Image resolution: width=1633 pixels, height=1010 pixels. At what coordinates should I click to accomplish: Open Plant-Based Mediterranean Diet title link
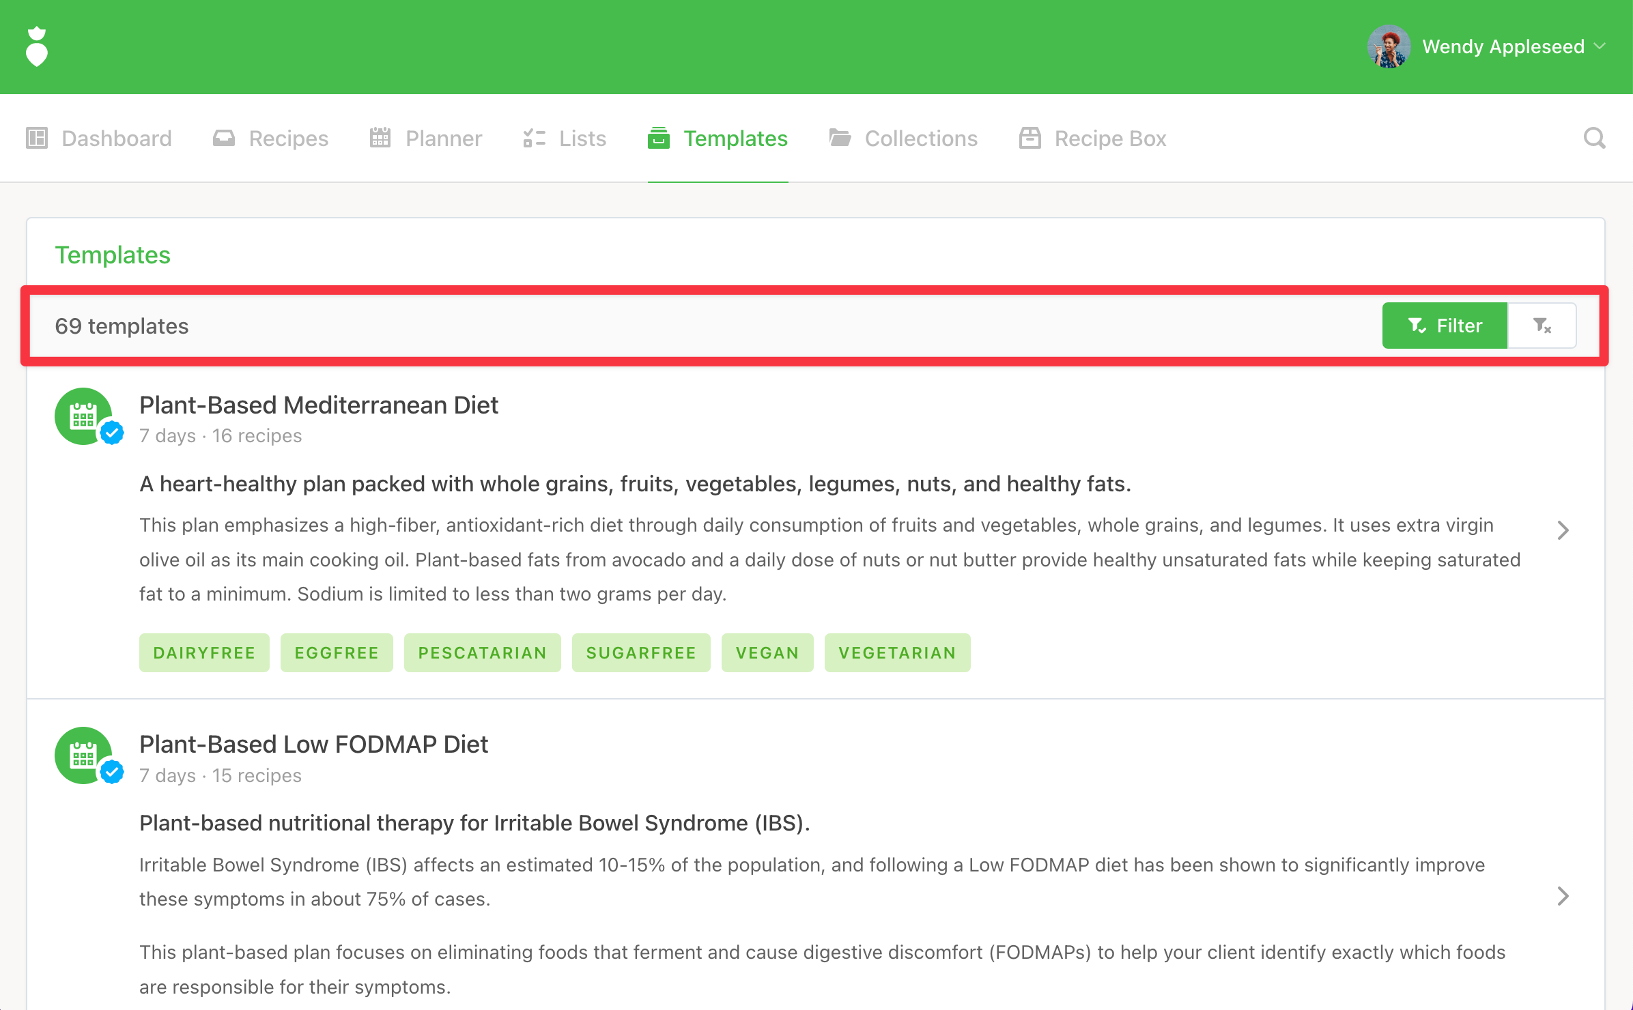coord(319,405)
